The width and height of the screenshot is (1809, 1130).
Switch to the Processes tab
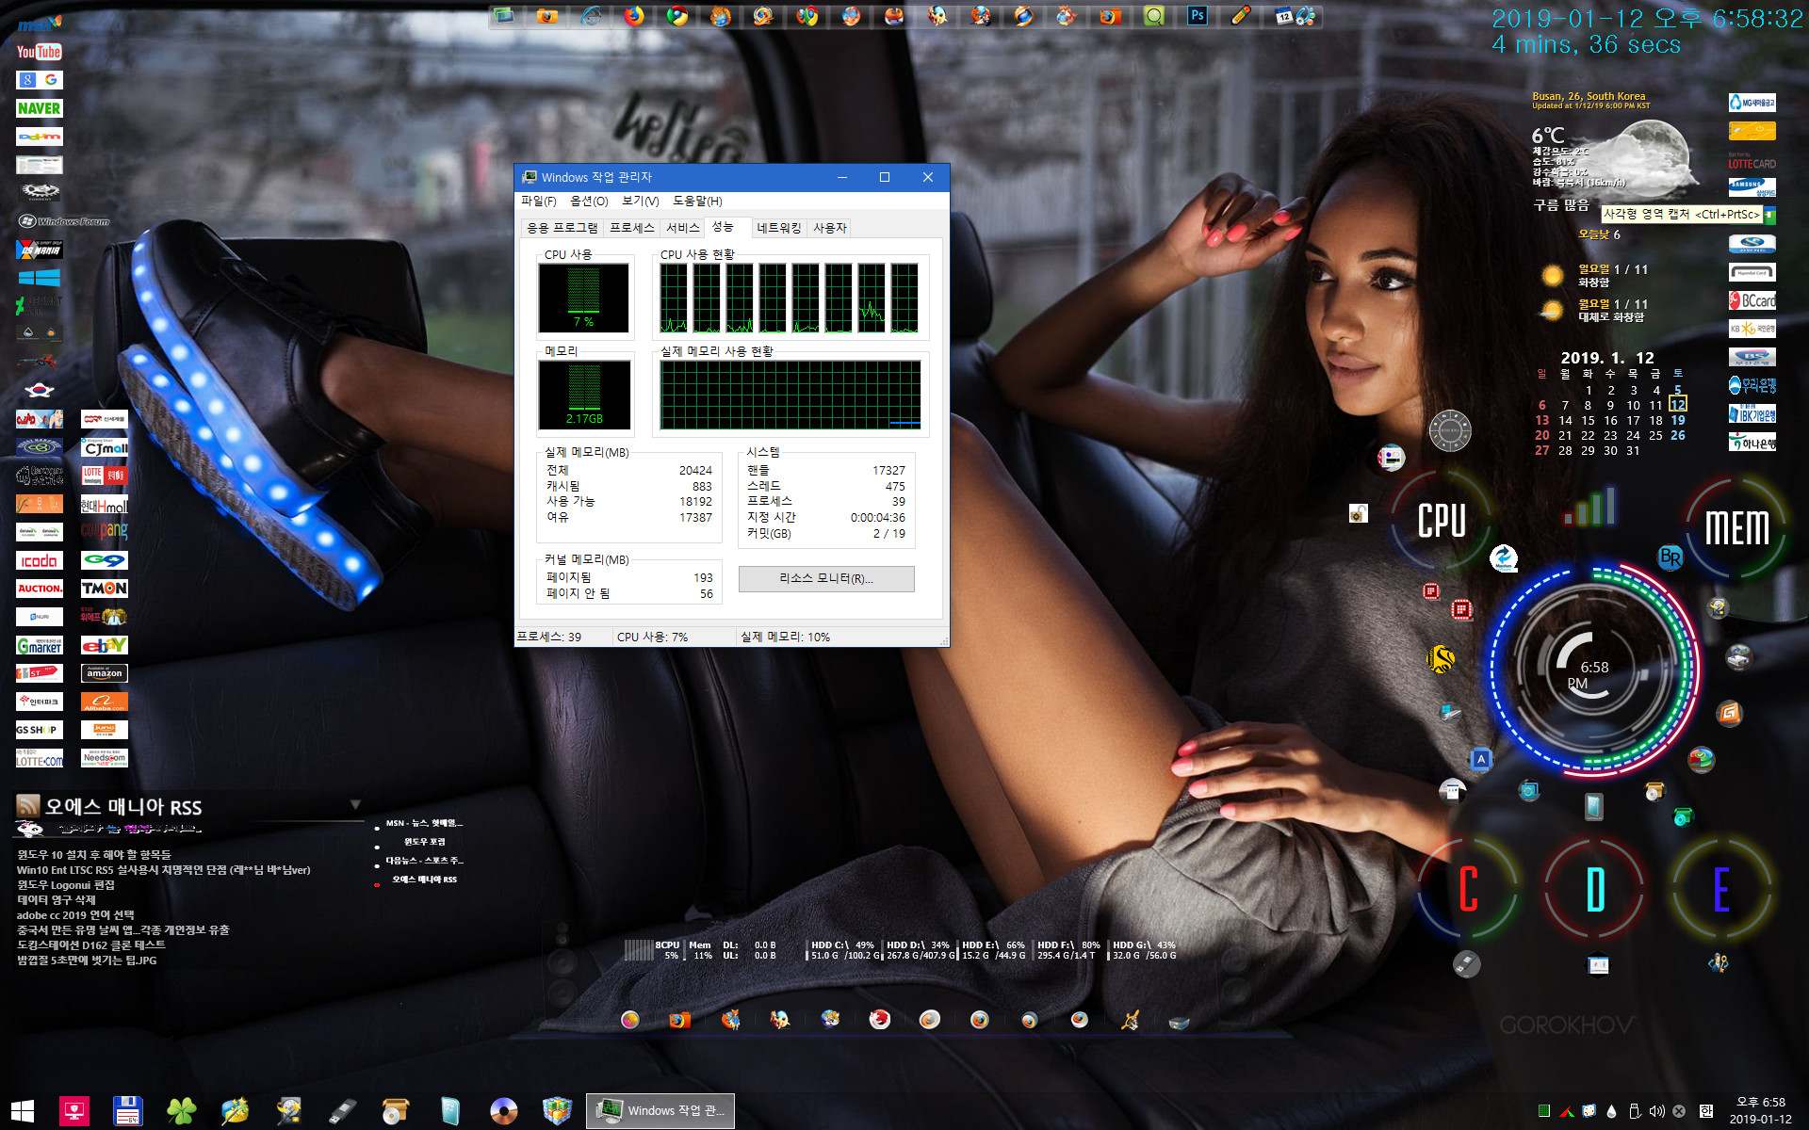631,228
